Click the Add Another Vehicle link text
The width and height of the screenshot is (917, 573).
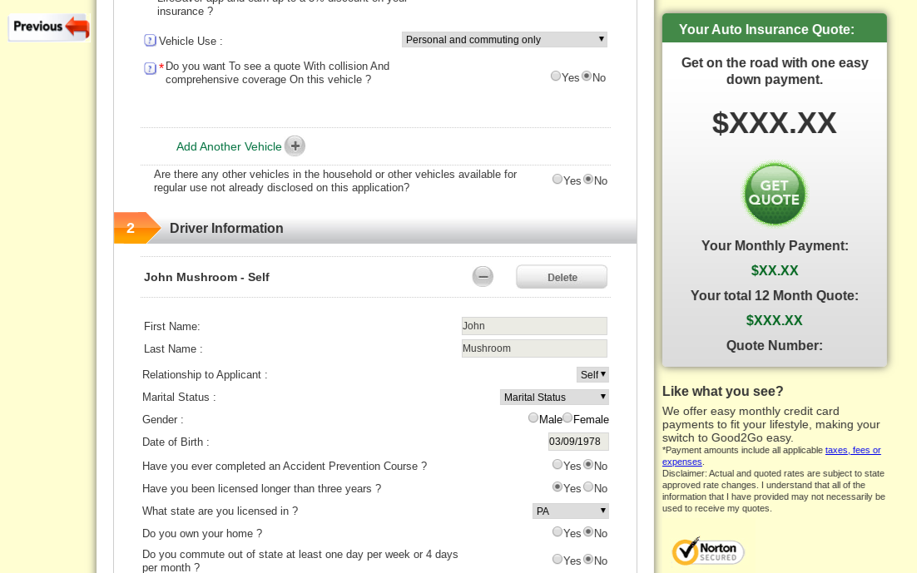(x=229, y=146)
